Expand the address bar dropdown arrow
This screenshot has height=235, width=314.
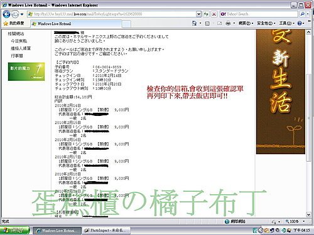tap(198, 14)
